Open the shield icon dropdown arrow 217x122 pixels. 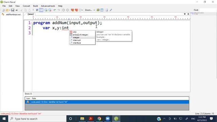[x=82, y=10]
